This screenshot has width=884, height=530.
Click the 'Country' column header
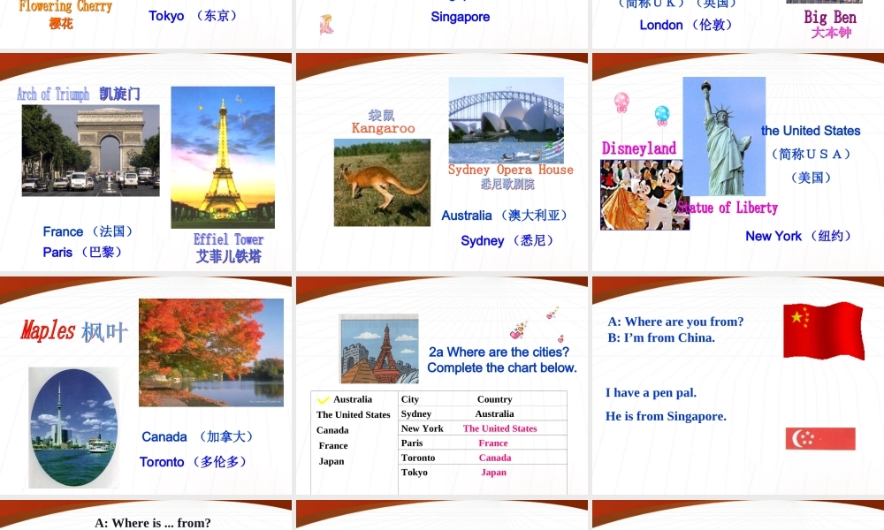point(494,399)
